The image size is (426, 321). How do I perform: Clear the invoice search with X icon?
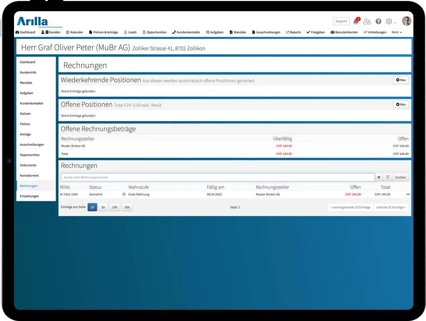379,177
